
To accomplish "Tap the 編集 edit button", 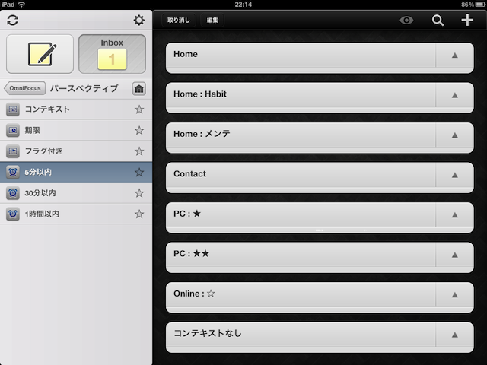I will coord(212,21).
